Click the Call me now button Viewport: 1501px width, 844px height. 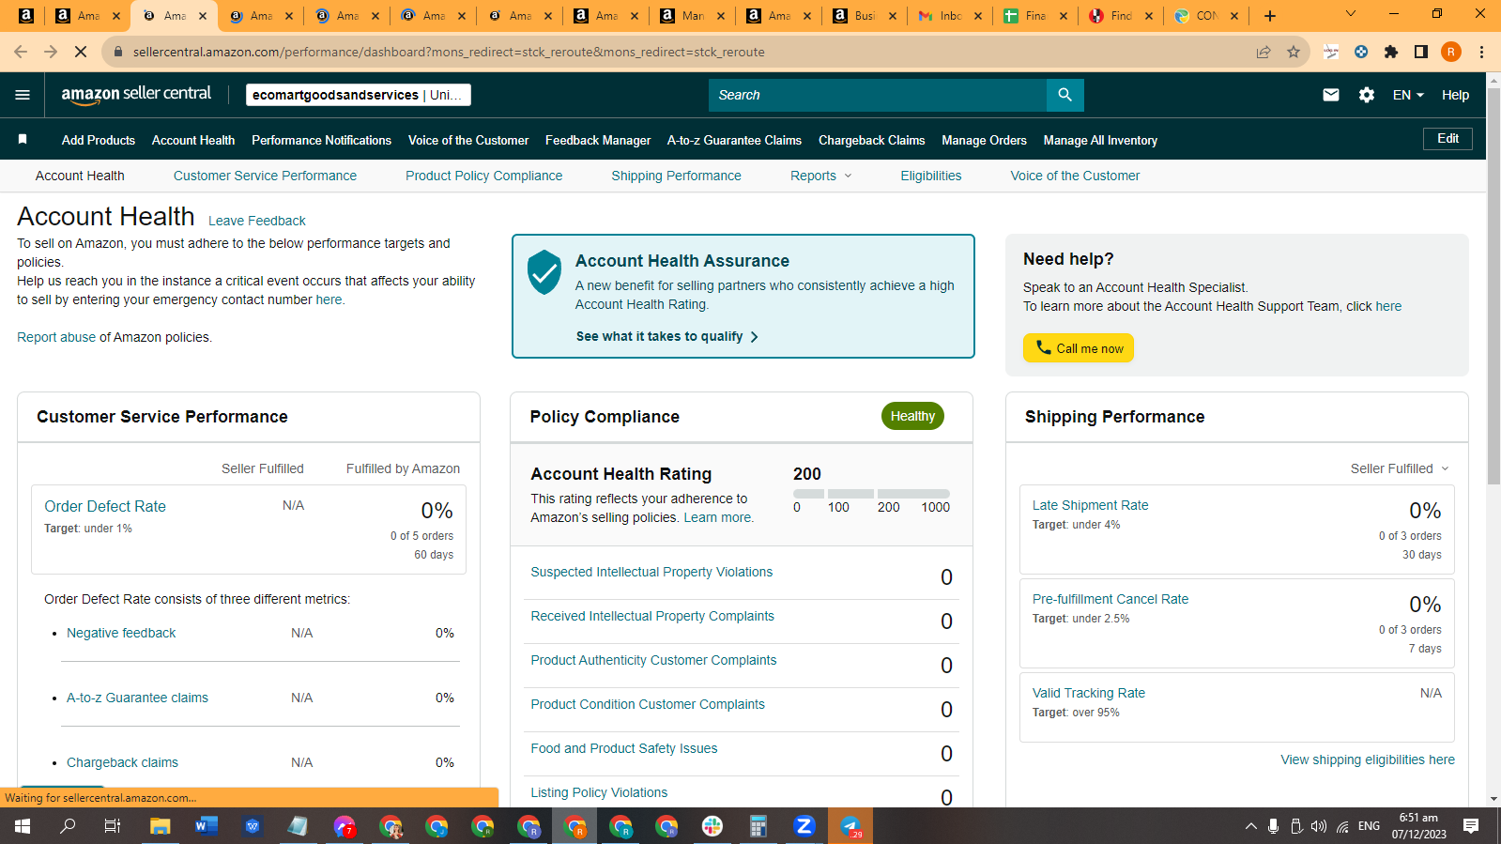(1079, 348)
